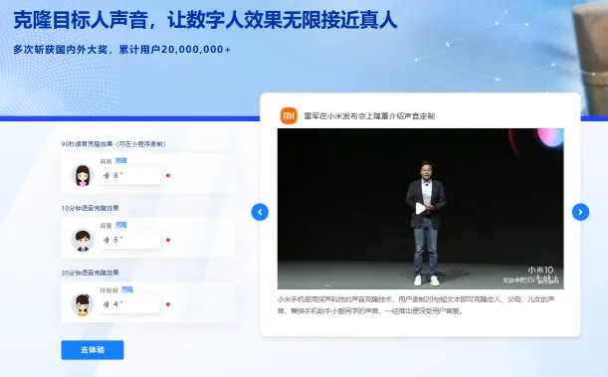Click the red dot beside the 6-second clip
This screenshot has height=377, width=608.
(x=168, y=240)
